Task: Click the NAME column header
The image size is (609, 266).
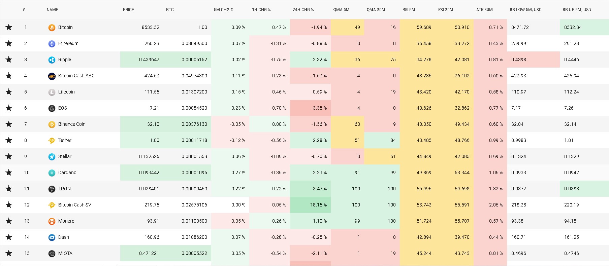Action: [52, 10]
